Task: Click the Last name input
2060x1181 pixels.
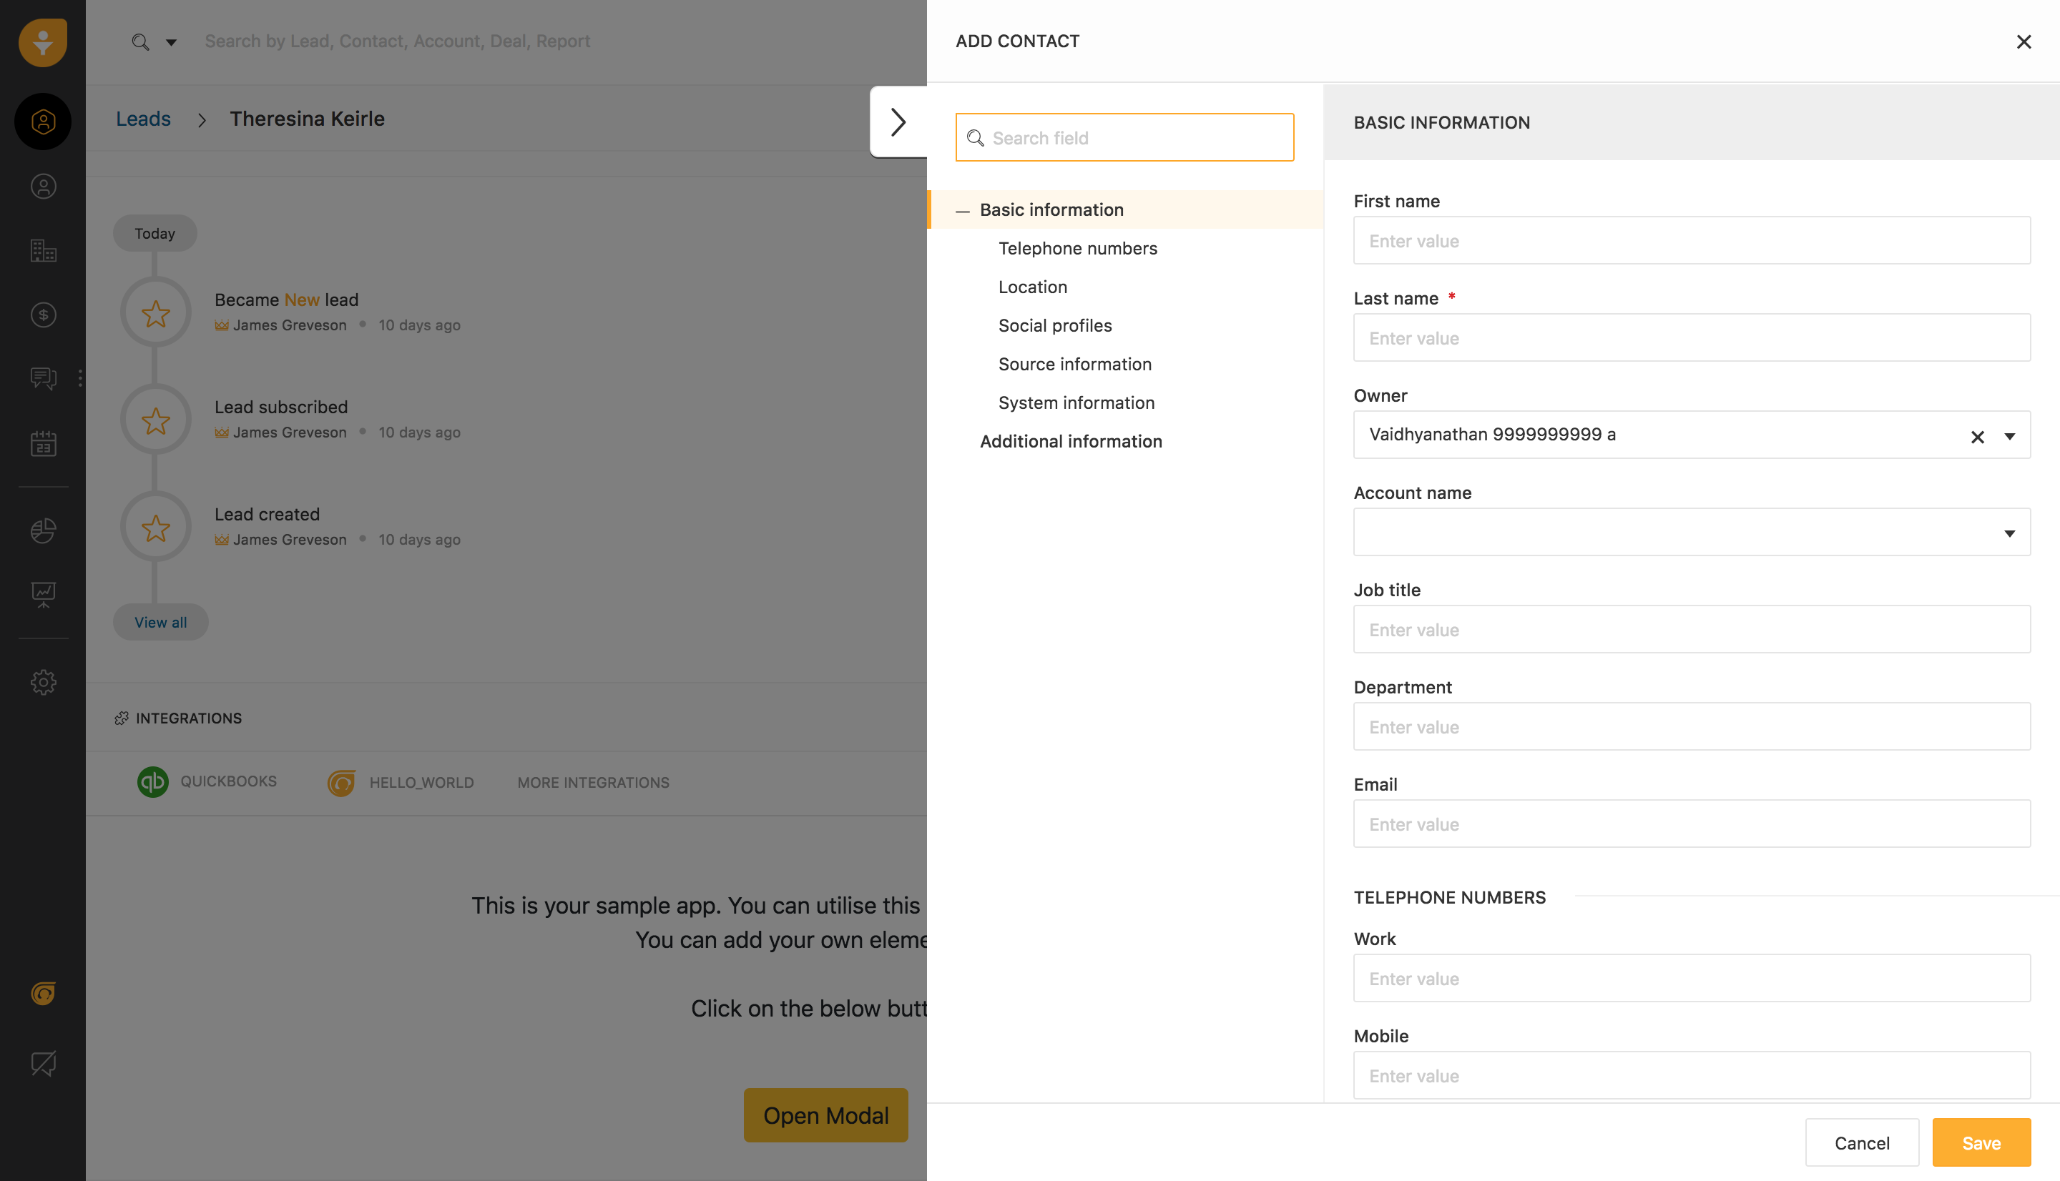Action: [1692, 338]
